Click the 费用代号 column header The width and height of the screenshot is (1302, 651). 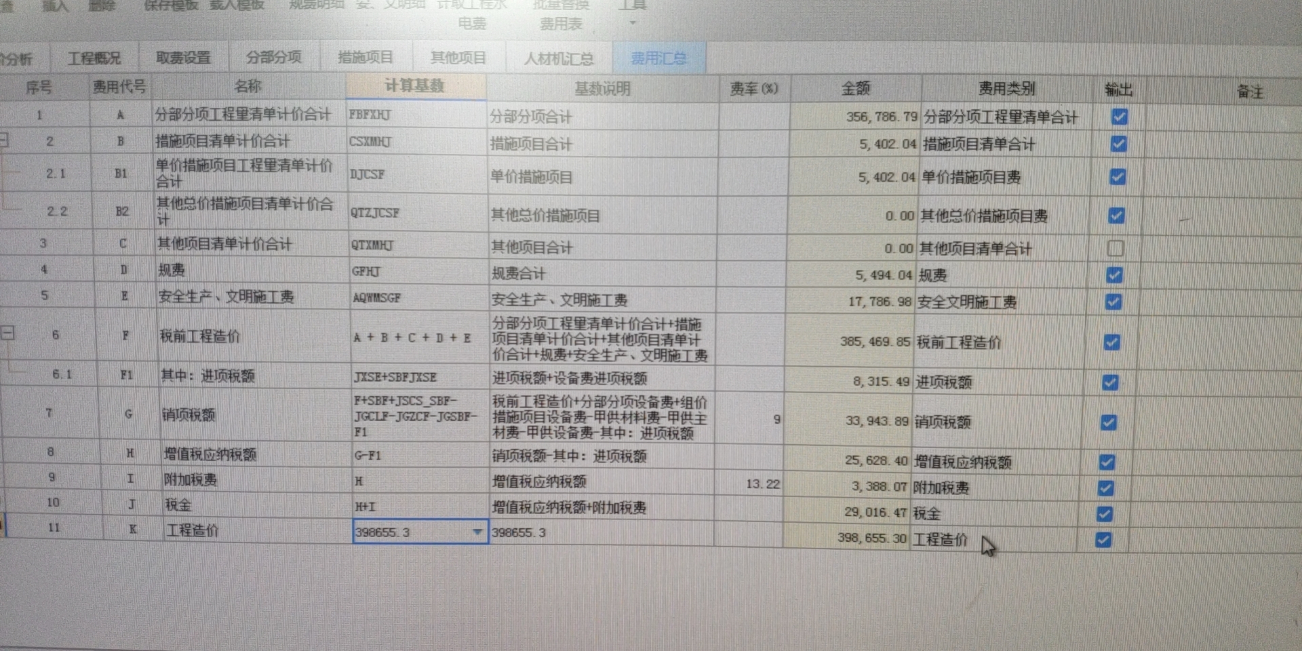point(119,87)
